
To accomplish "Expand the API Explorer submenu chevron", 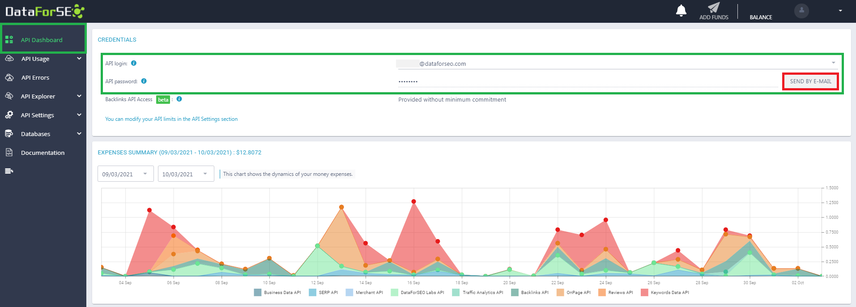I will 79,96.
